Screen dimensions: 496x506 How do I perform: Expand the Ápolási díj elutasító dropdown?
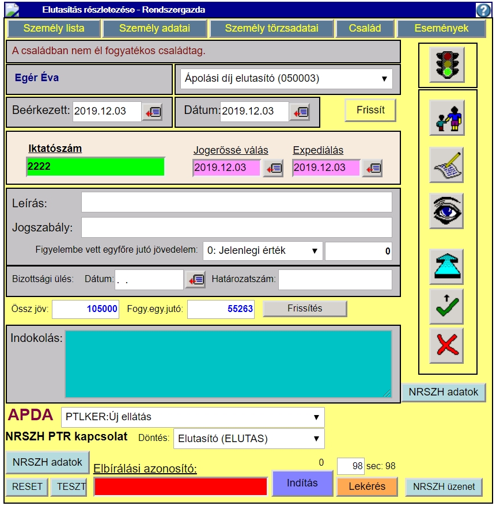tap(283, 79)
